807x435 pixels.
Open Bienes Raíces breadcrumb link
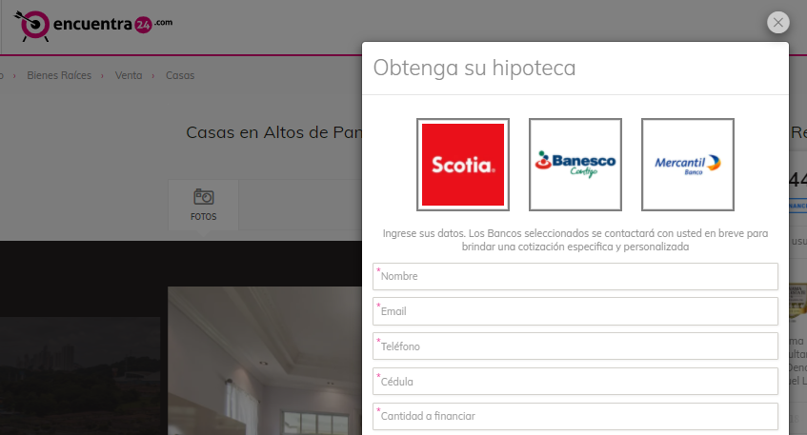[59, 75]
